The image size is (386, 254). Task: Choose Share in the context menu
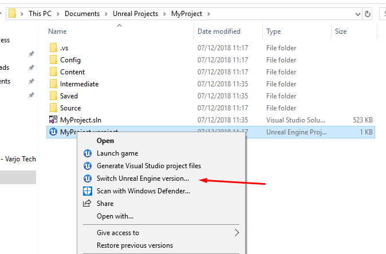coord(105,204)
